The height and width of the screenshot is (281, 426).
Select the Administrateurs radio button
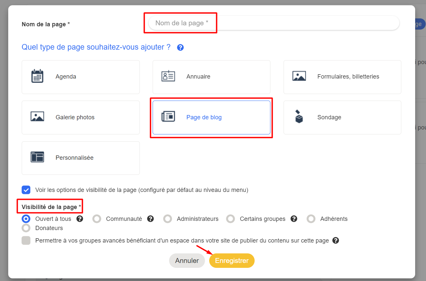click(x=168, y=219)
